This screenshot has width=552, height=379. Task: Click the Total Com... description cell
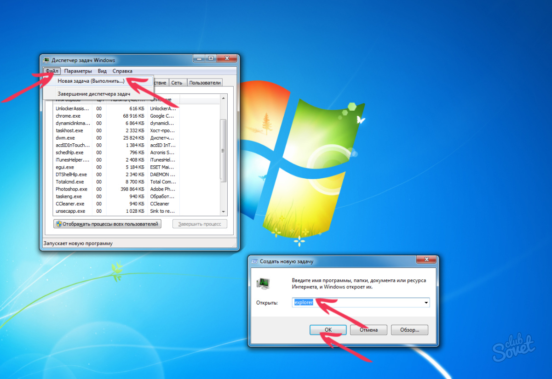tap(163, 182)
